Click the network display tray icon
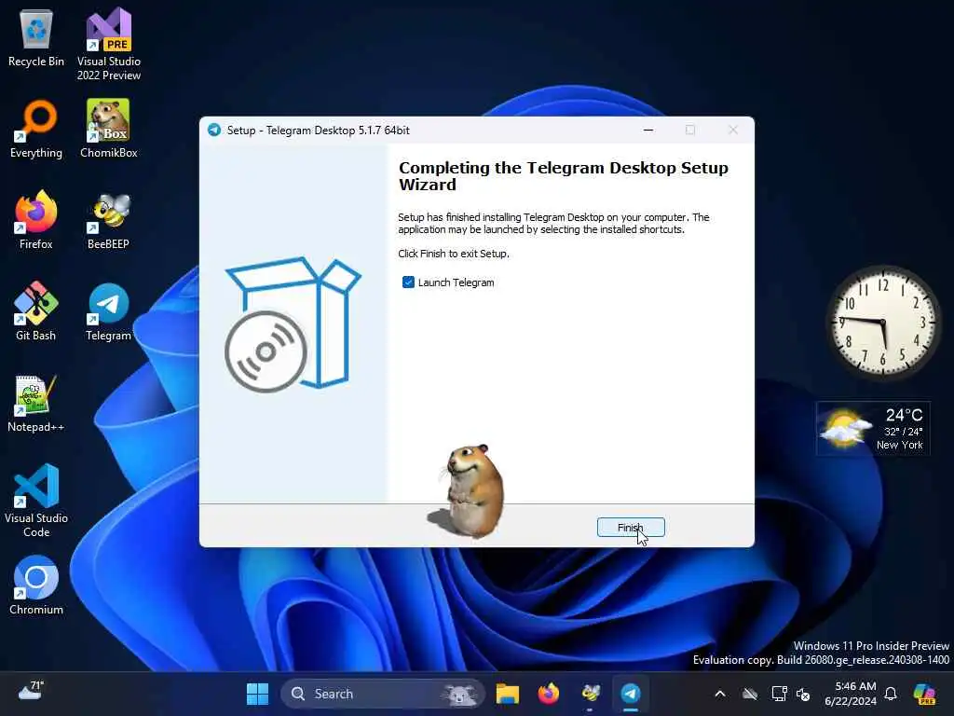954x716 pixels. pos(780,694)
